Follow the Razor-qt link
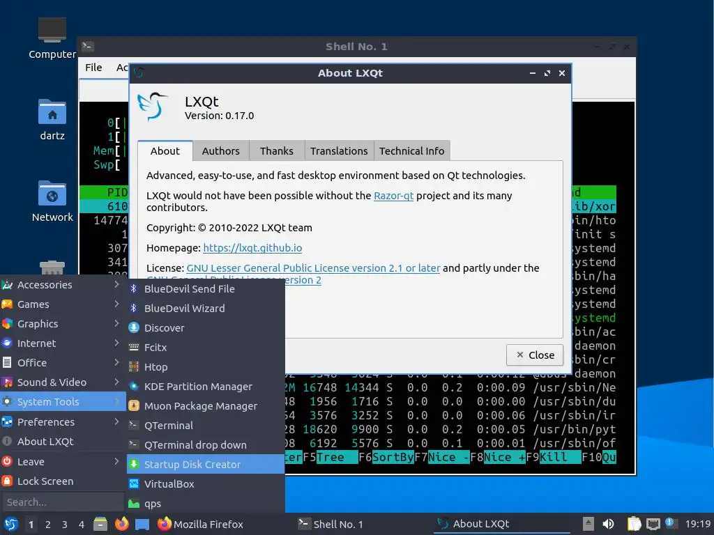The image size is (714, 535). 393,196
